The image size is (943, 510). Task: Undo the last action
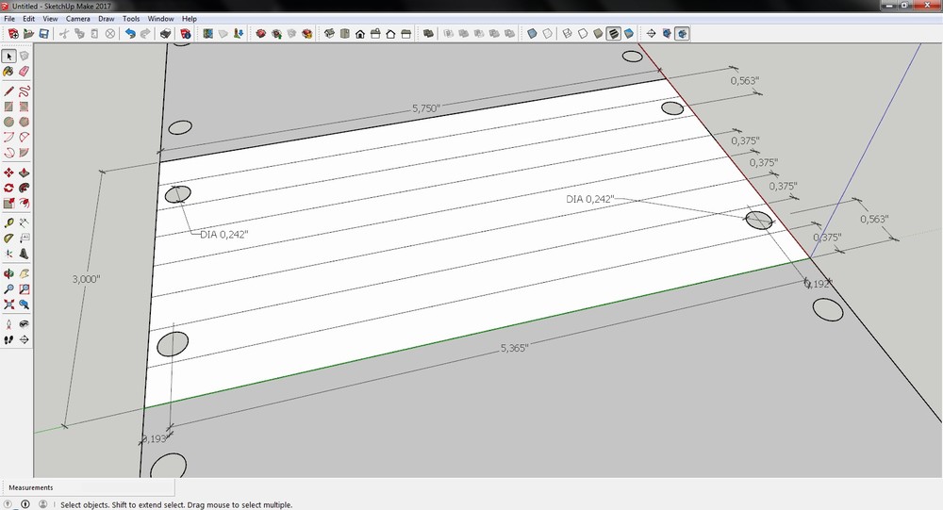(x=130, y=34)
